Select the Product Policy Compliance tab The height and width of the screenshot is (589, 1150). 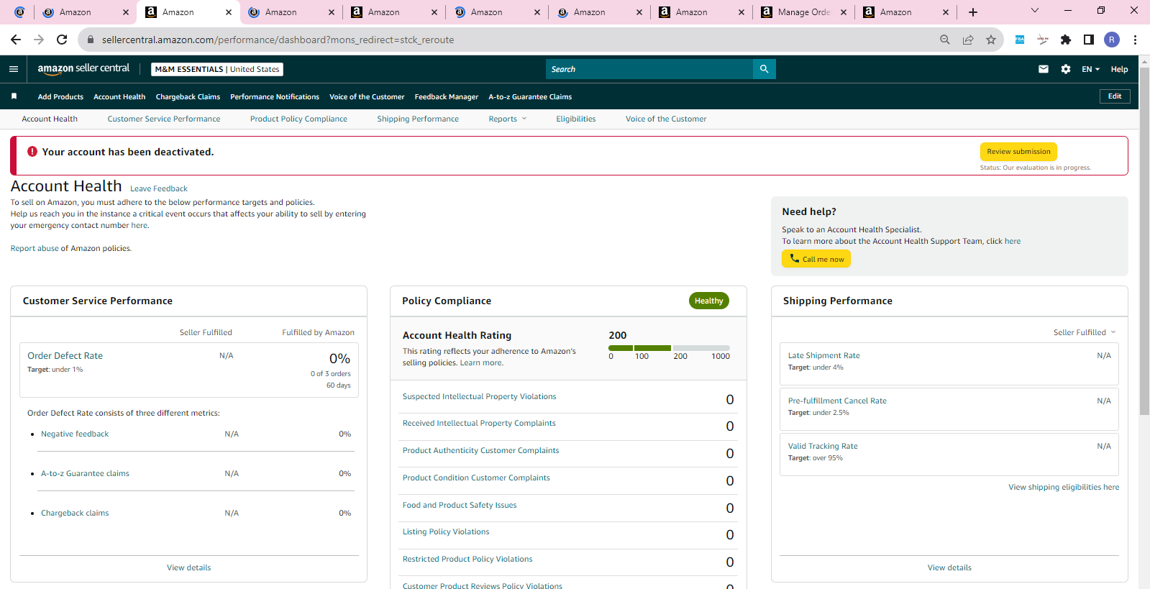click(x=298, y=119)
